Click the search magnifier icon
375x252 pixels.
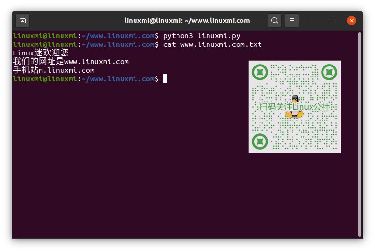click(x=274, y=21)
